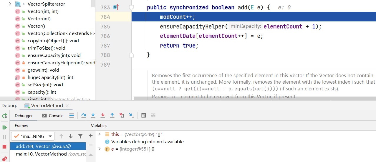The image size is (376, 162).
Task: Click the info icon beside debug info message
Action: tap(107, 142)
